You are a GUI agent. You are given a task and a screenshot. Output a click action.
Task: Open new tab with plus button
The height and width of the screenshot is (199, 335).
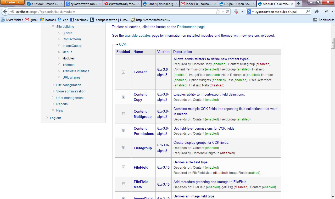(x=299, y=4)
